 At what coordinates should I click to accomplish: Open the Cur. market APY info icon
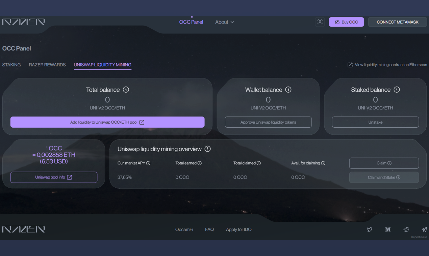click(x=148, y=163)
